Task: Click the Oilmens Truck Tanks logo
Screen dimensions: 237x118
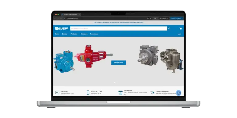Action: (x=61, y=29)
